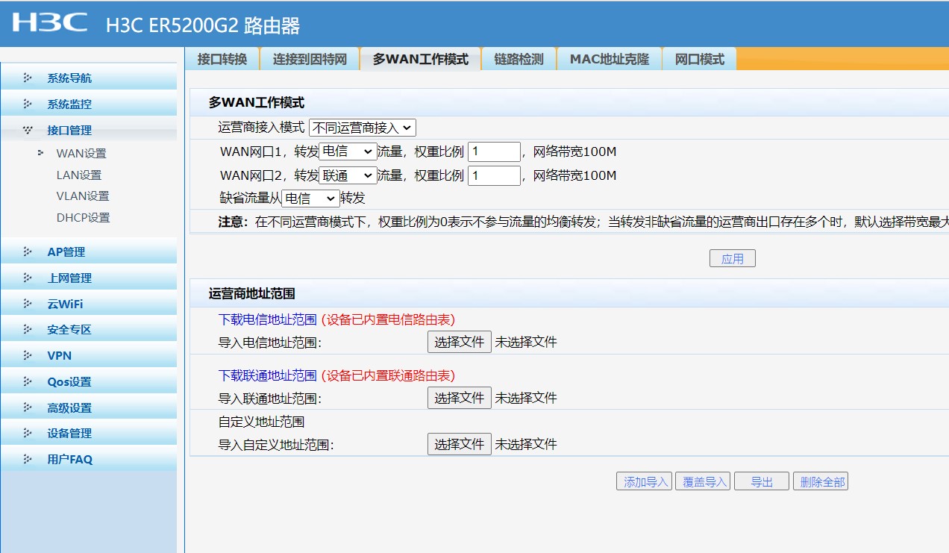949x553 pixels.
Task: Expand the 系统监控 menu arrow icon
Action: tap(28, 104)
